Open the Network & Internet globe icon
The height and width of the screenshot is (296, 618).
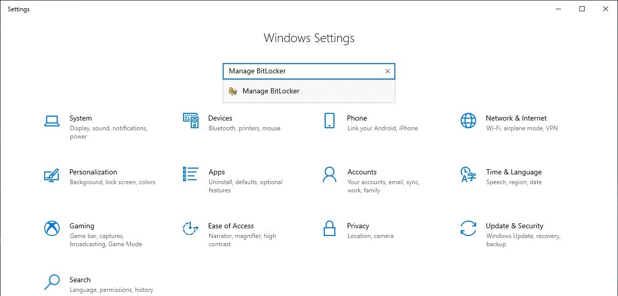(468, 121)
